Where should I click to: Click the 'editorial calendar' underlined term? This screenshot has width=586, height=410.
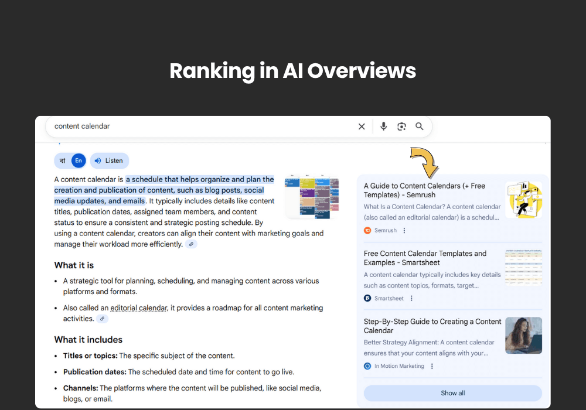pos(138,308)
